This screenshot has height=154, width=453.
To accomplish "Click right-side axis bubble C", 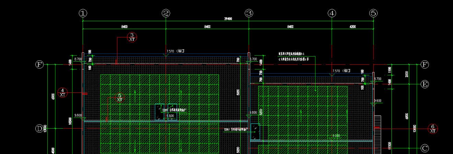I will [x=425, y=148].
